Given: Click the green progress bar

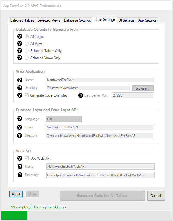Looking at the screenshot, I should pyautogui.click(x=14, y=215).
